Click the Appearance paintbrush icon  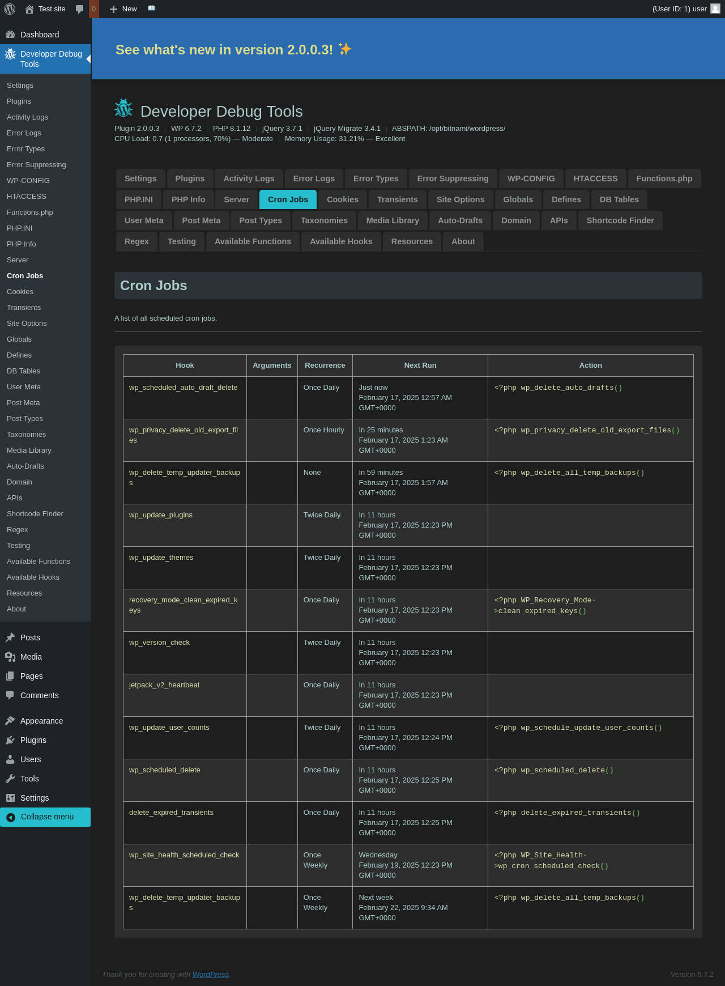click(10, 721)
